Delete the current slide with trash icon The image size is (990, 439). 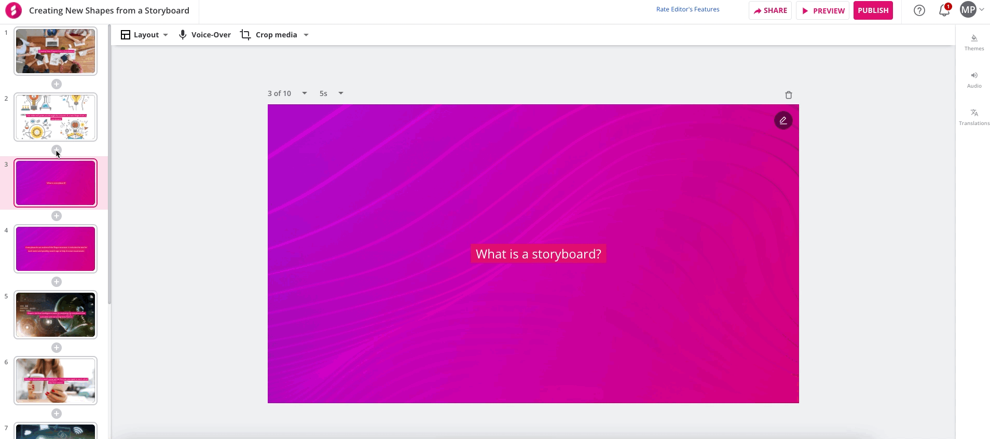(x=789, y=95)
